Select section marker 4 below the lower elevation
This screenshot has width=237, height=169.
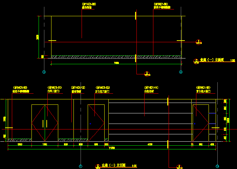tap(178, 166)
